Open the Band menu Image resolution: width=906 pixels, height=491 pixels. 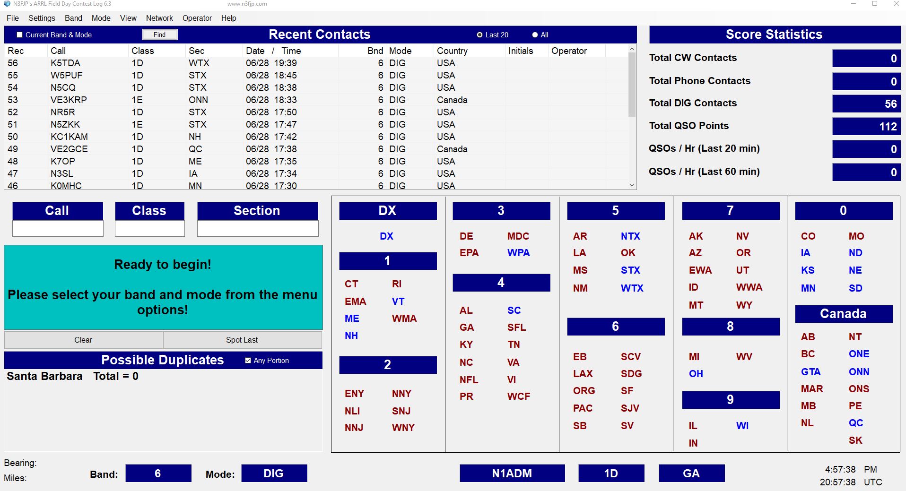point(73,18)
